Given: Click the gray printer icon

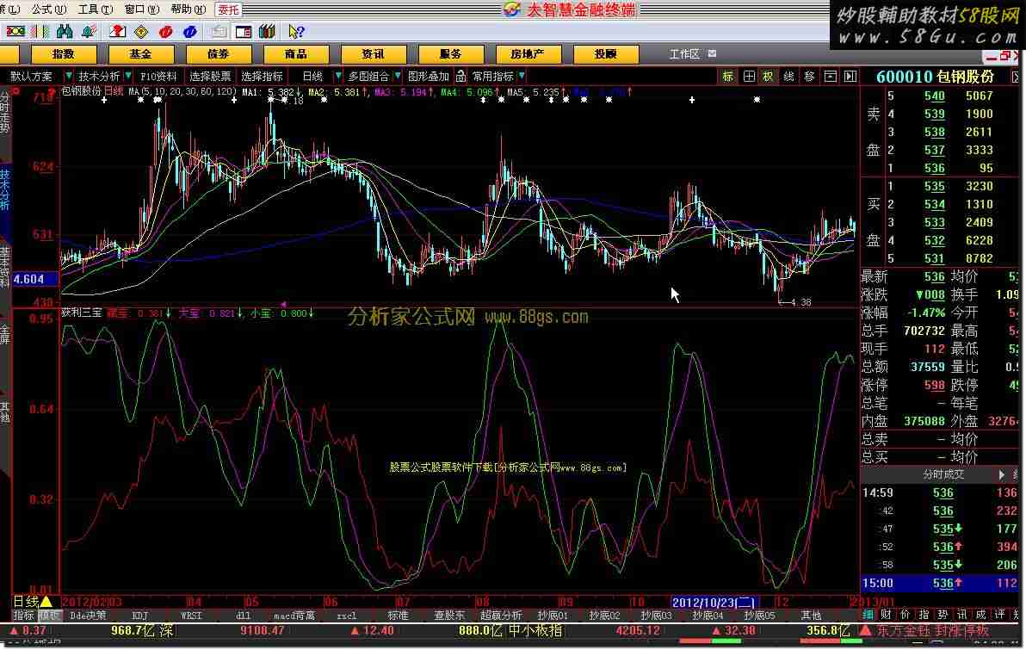Looking at the screenshot, I should click(x=219, y=31).
